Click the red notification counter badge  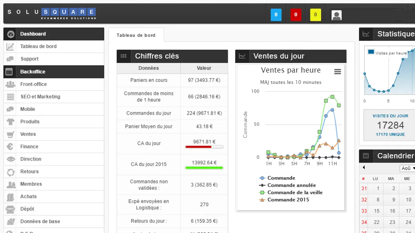[296, 15]
